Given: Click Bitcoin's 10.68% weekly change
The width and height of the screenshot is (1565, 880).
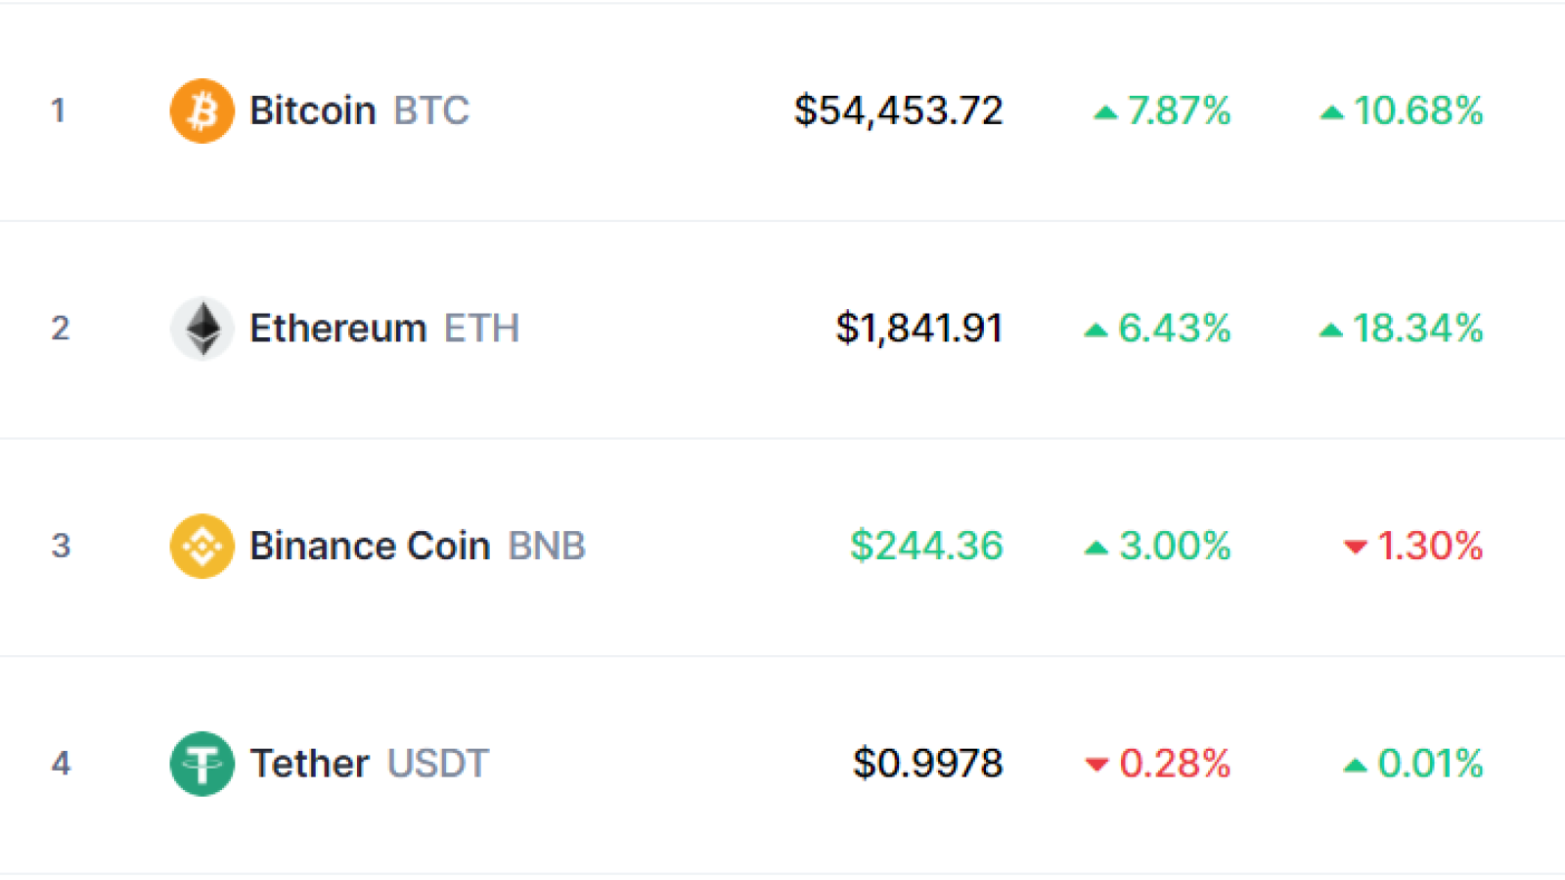Looking at the screenshot, I should point(1418,110).
